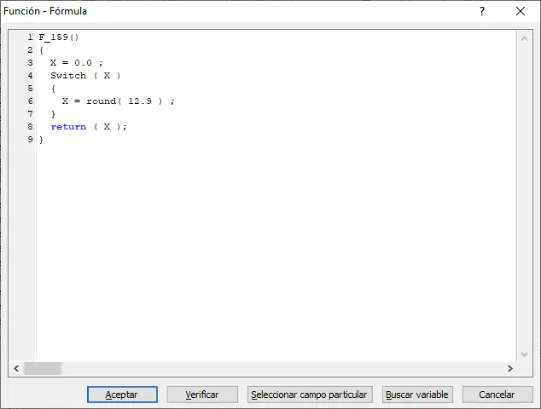Click the line X = round( 12.9 ) ;
The image size is (541, 409).
coord(119,101)
